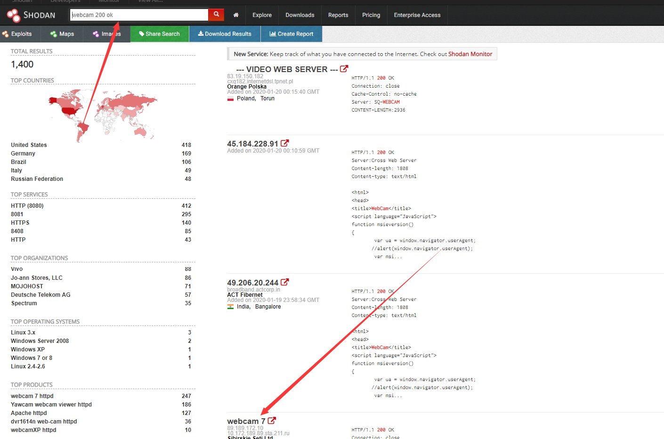Open the 49.206.20.244 result link
Screen dimensions: 664x439
pyautogui.click(x=253, y=283)
